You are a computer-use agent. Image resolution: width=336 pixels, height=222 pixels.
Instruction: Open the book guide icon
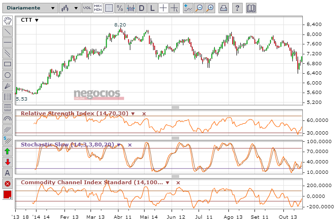pyautogui.click(x=251, y=8)
